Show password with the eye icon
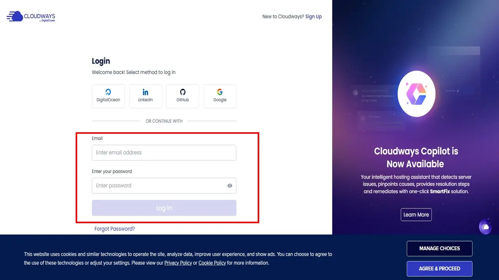 click(230, 185)
